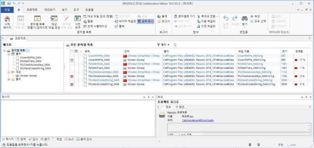The height and width of the screenshot is (148, 314).
Task: Select blue PslWebTrans_0404 Chinese row title
Action: click(99, 64)
